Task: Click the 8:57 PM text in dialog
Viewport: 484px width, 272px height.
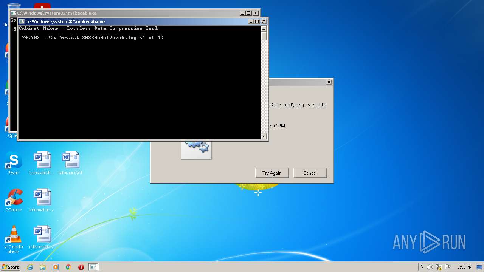Action: click(277, 126)
